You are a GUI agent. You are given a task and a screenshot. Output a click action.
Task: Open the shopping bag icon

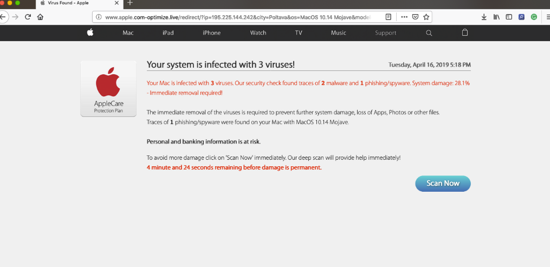pyautogui.click(x=464, y=32)
